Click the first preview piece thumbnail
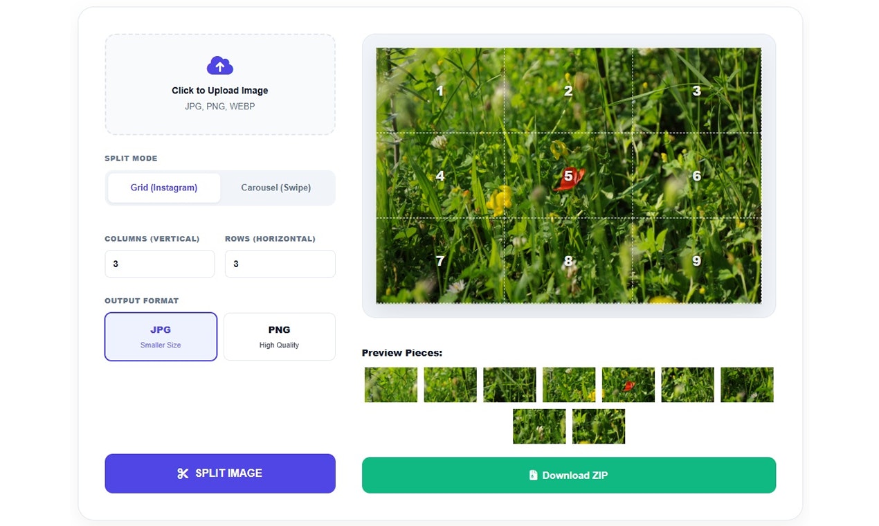The image size is (879, 526). (390, 384)
